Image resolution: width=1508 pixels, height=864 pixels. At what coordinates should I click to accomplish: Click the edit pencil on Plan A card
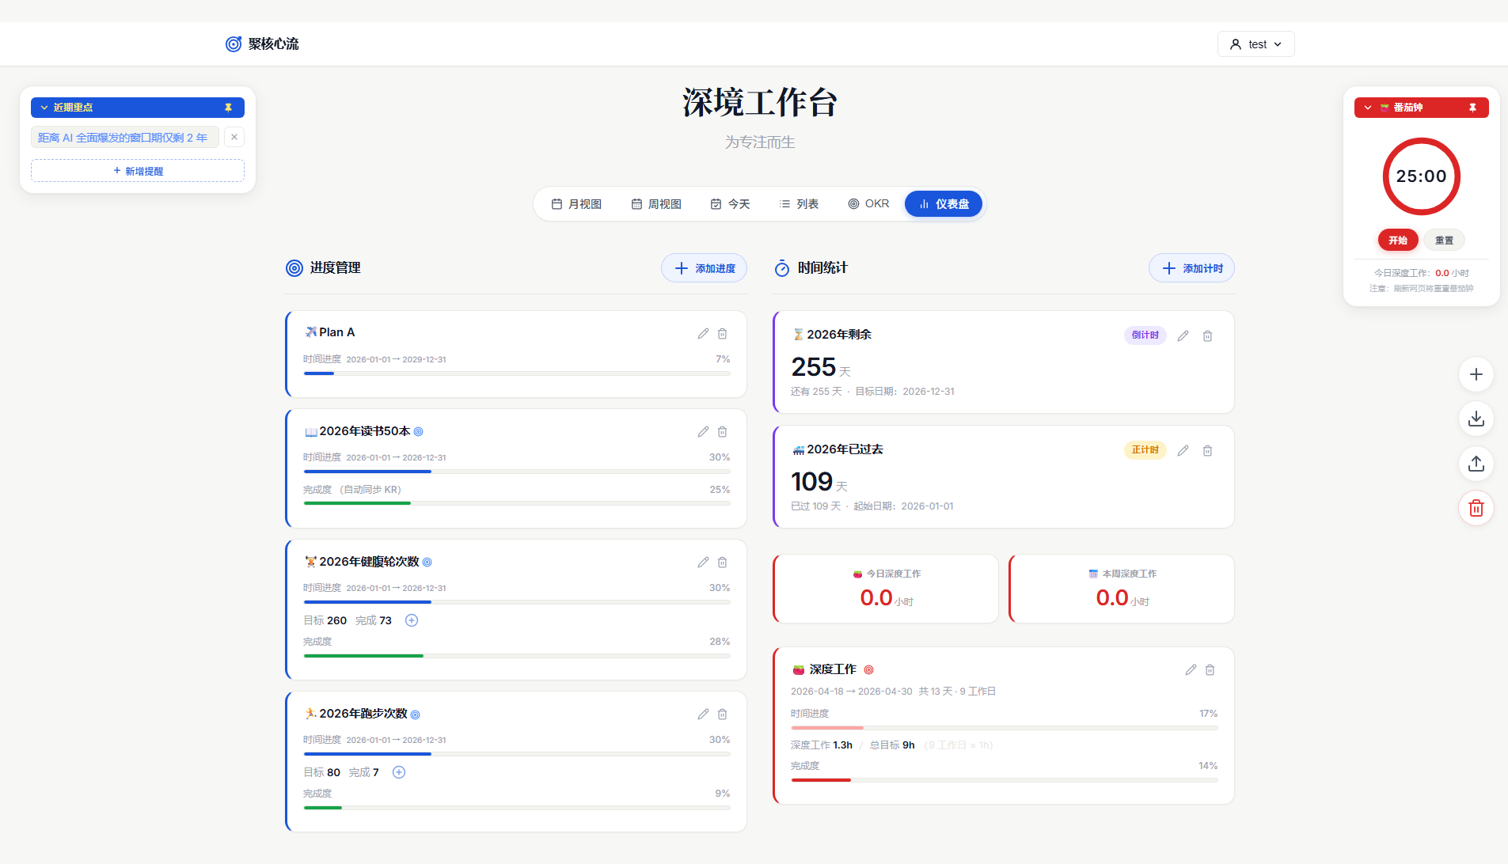tap(703, 334)
